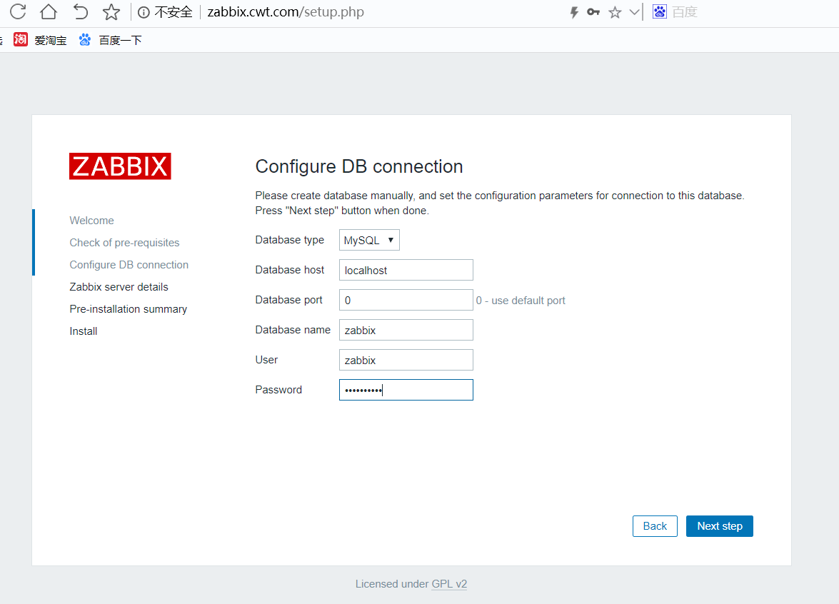Click the '0 - use default port' hint
Viewport: 839px width, 604px height.
coord(521,301)
